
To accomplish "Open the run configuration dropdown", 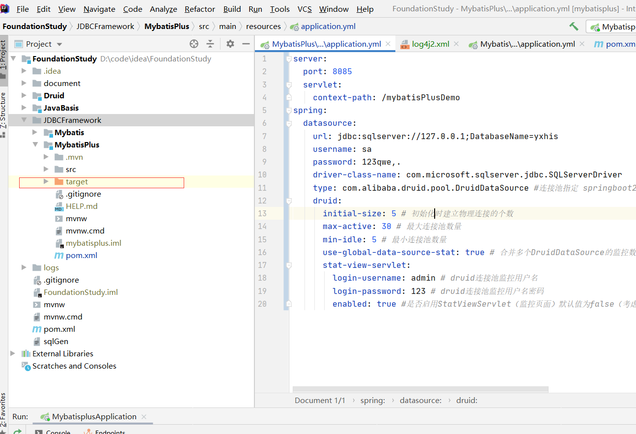I will pyautogui.click(x=611, y=27).
